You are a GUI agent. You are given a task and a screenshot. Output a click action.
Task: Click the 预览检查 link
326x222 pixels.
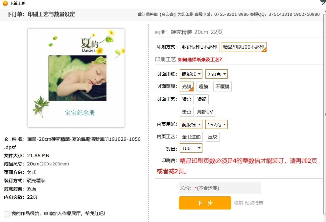point(254,203)
